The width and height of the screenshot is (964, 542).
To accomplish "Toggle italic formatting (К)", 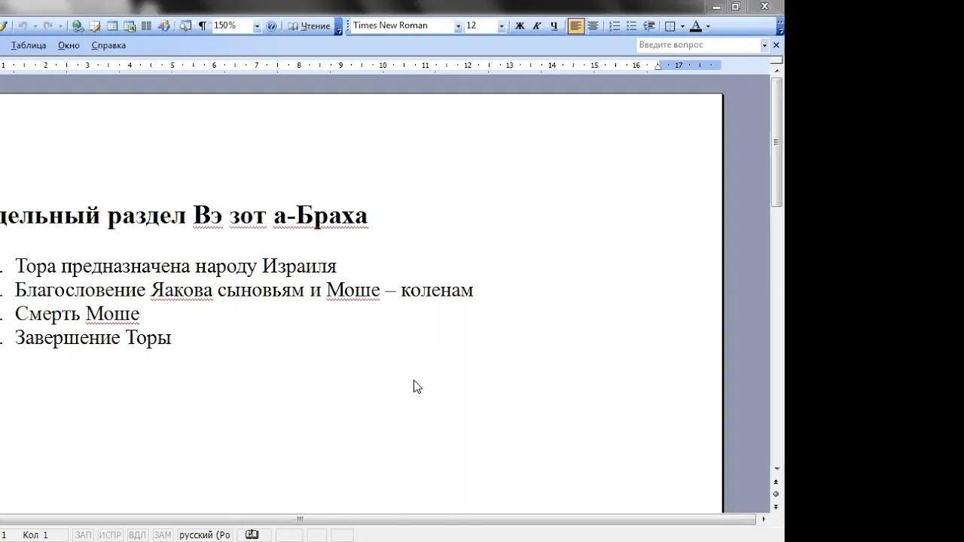I will (537, 26).
